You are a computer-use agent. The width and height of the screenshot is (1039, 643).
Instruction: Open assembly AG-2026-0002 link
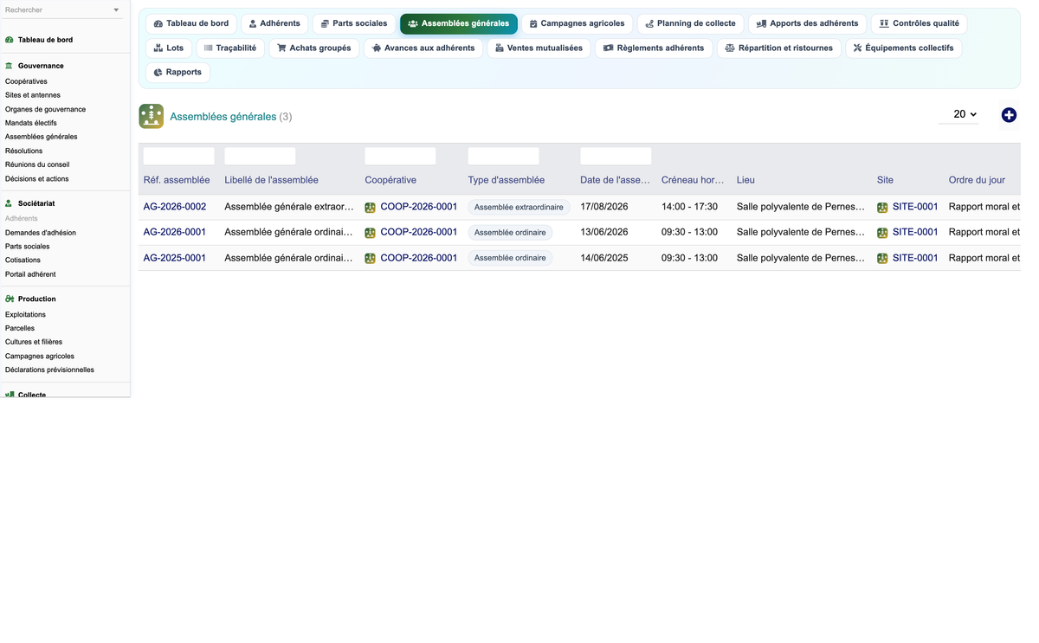[175, 207]
